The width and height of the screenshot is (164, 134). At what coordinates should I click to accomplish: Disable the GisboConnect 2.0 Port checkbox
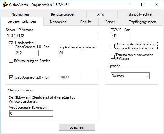pos(11,77)
